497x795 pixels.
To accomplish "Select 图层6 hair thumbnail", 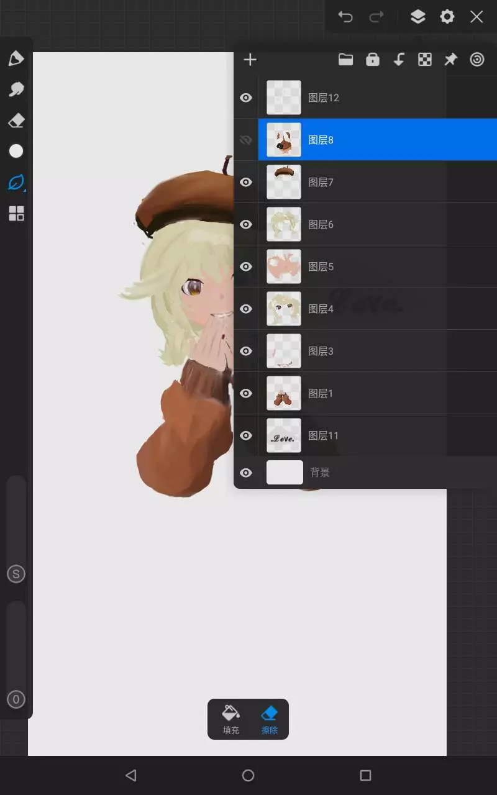I will pyautogui.click(x=284, y=224).
